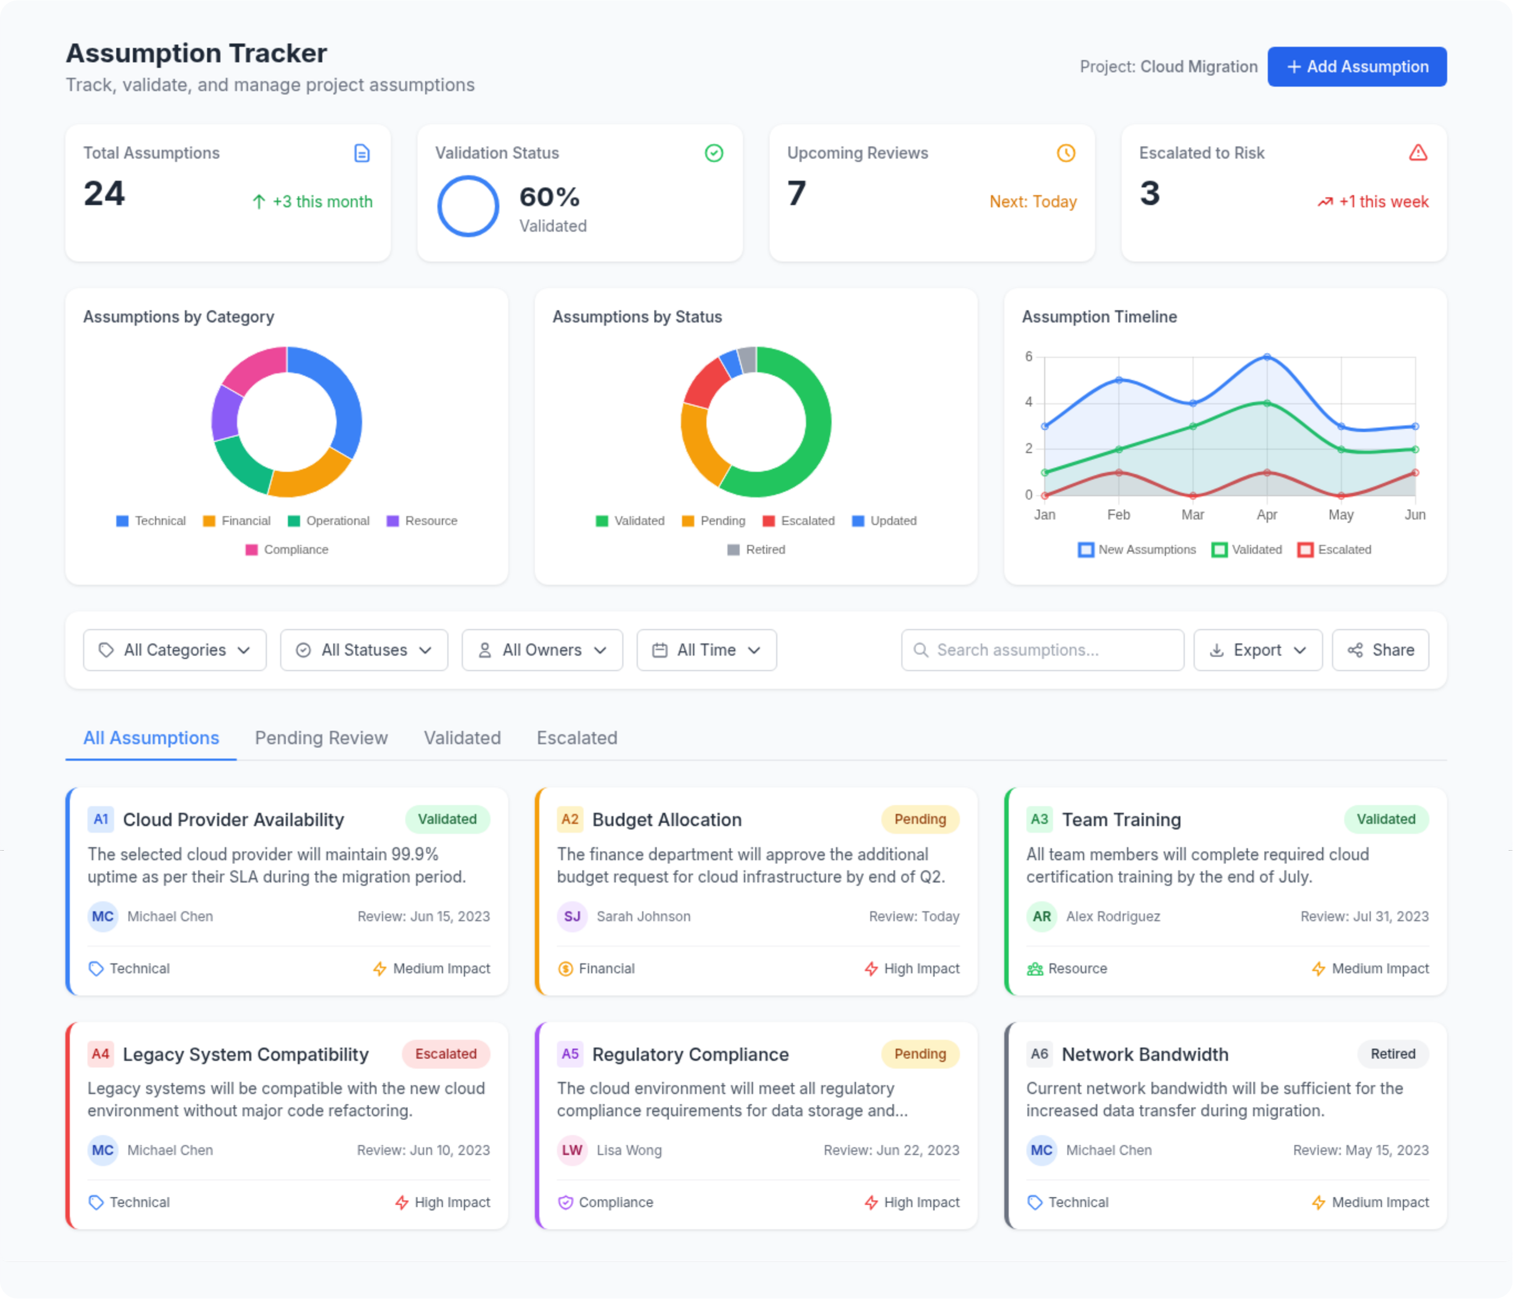Toggle the New Assumptions legend in timeline chart

point(1137,550)
